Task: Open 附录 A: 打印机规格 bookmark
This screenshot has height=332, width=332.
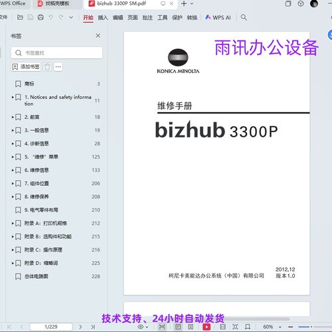Action: coord(46,223)
